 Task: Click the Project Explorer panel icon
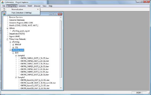coord(4,14)
